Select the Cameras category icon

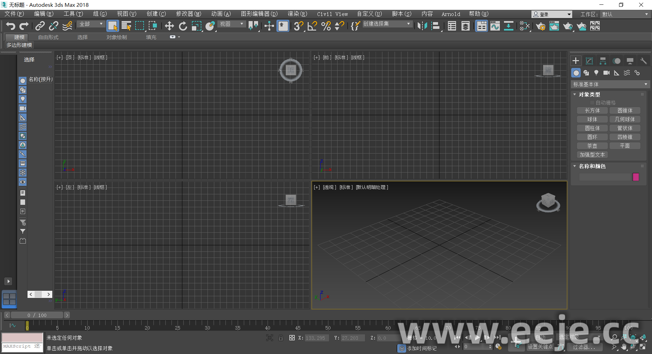point(606,73)
